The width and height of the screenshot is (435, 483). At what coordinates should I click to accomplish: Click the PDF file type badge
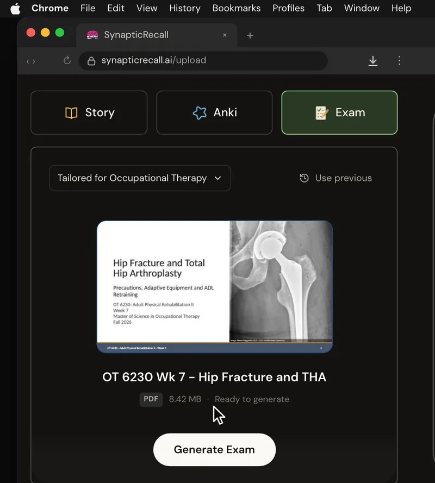[x=151, y=399]
